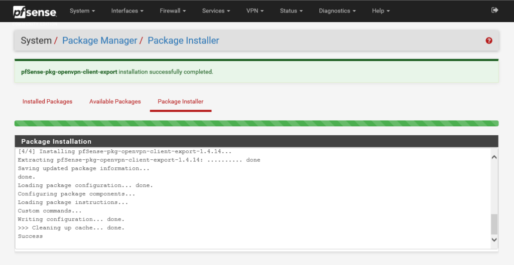Switch to the Available Packages tab
Image resolution: width=514 pixels, height=265 pixels.
click(115, 101)
